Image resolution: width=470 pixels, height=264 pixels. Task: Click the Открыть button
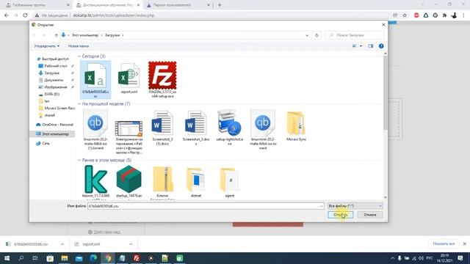(340, 215)
